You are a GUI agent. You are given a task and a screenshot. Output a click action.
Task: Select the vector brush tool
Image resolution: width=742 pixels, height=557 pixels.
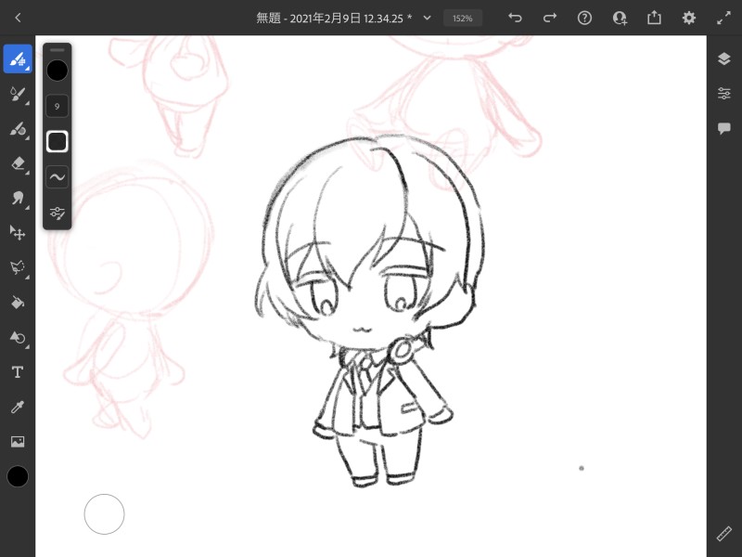click(x=18, y=129)
